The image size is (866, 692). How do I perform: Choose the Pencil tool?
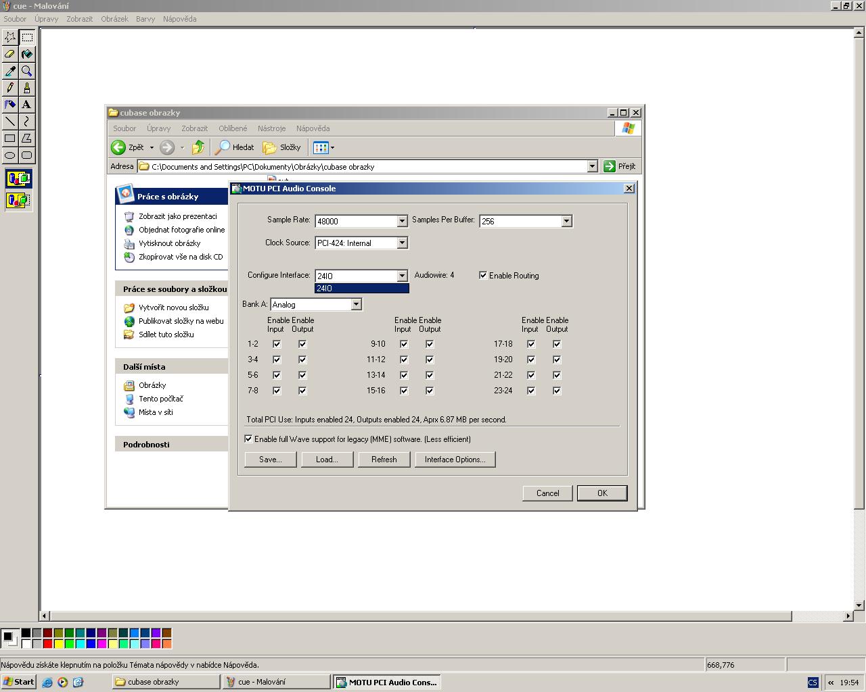pyautogui.click(x=10, y=88)
